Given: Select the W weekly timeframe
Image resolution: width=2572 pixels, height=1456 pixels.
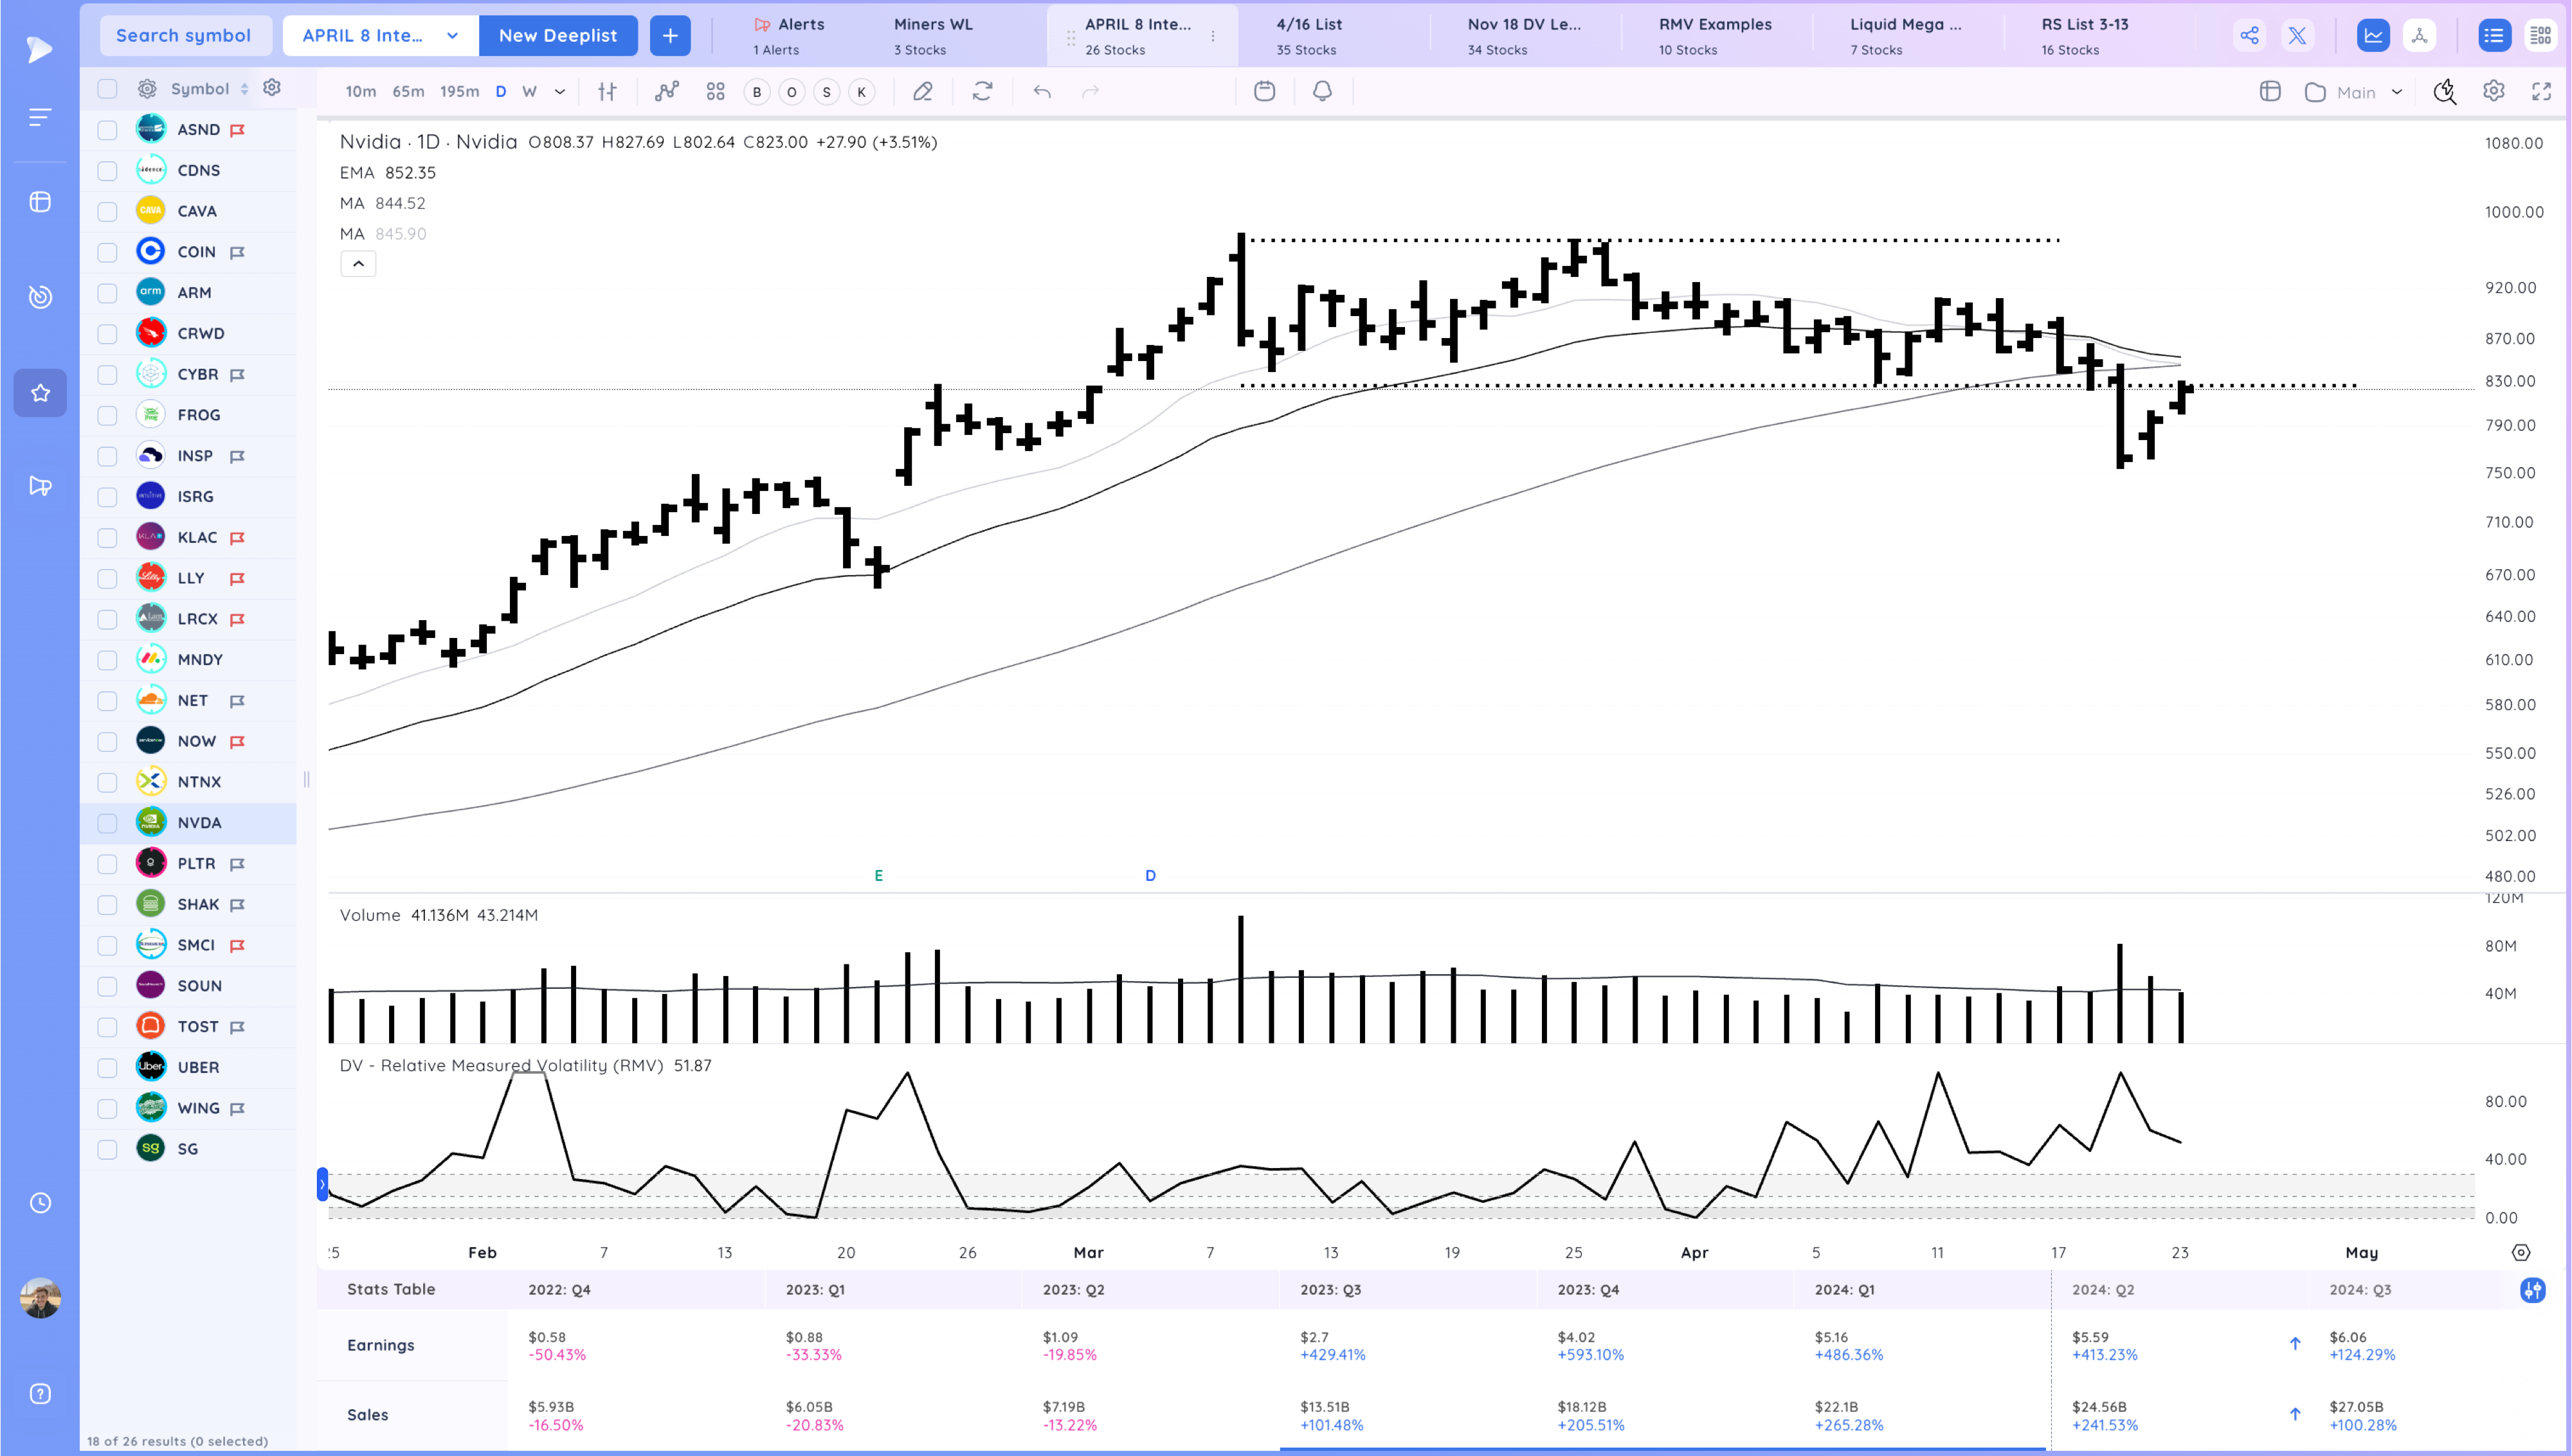Looking at the screenshot, I should pyautogui.click(x=529, y=92).
